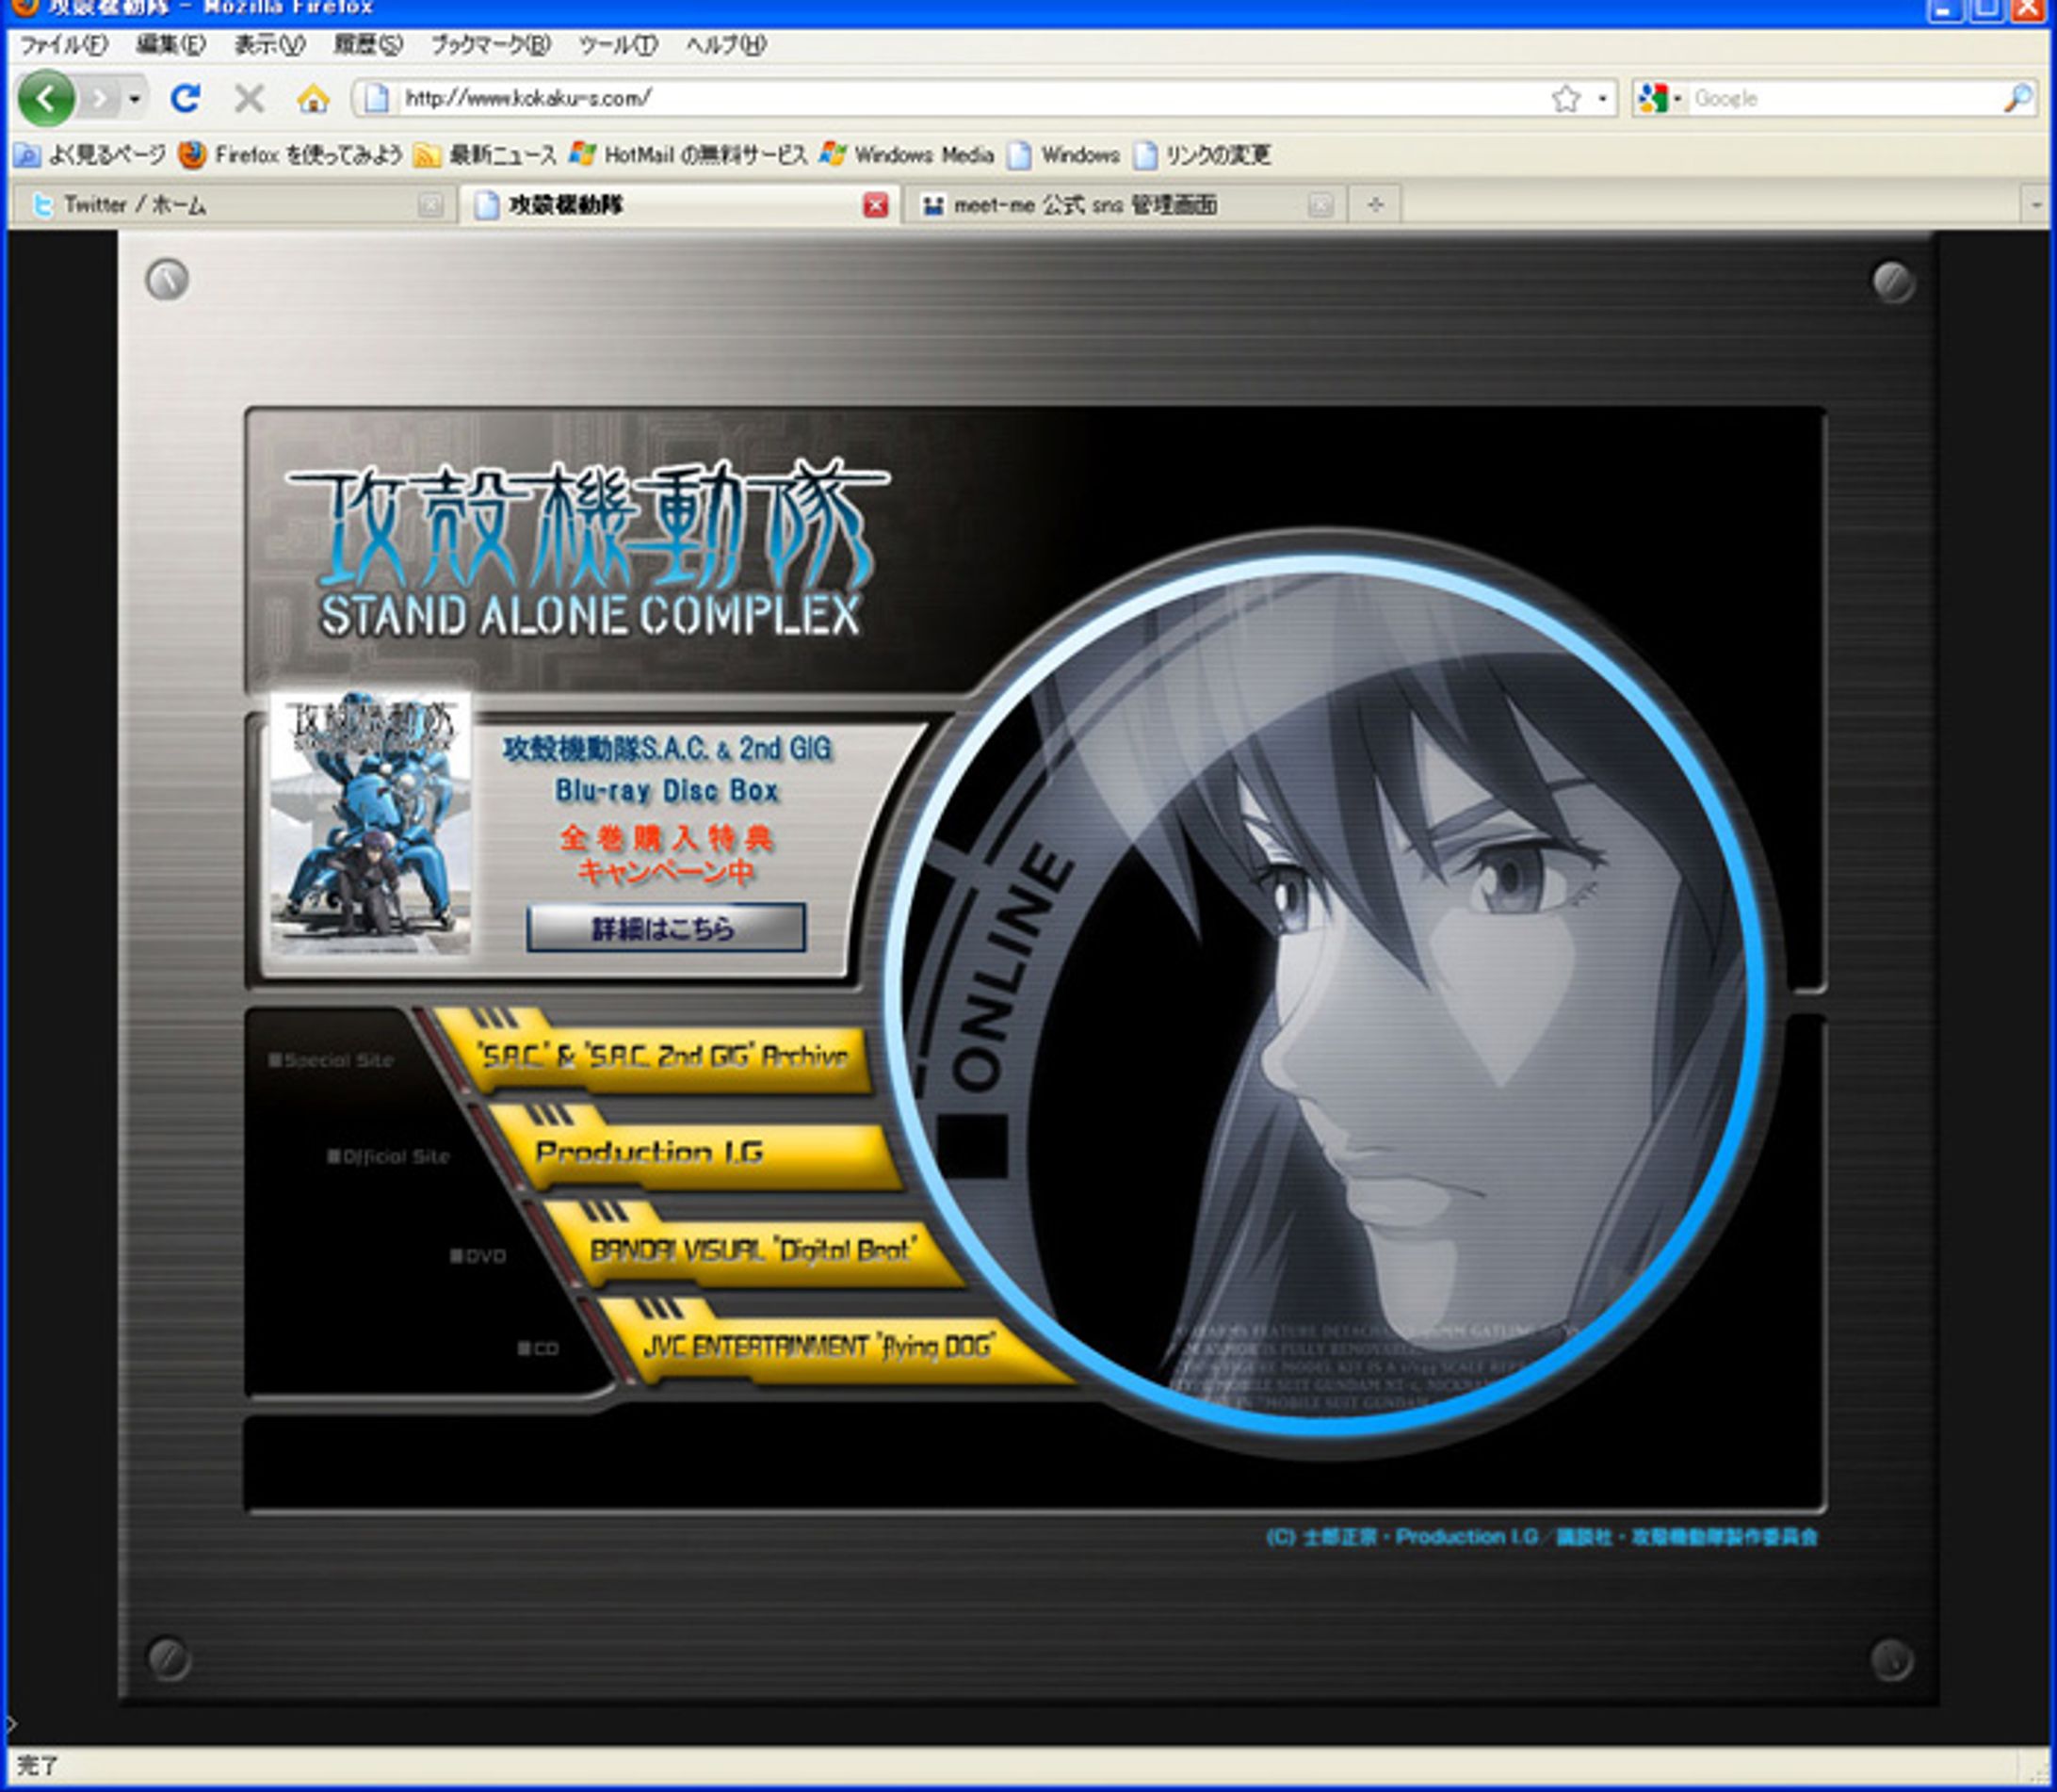2057x1792 pixels.
Task: Expand the address bar URL history dropdown
Action: click(1602, 98)
